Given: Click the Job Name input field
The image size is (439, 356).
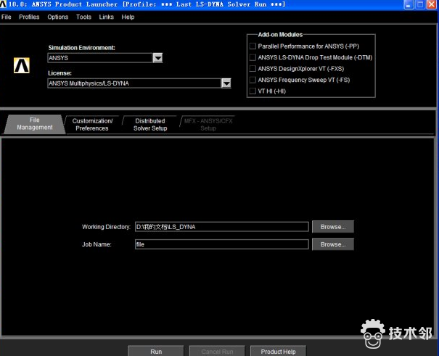Looking at the screenshot, I should 221,244.
